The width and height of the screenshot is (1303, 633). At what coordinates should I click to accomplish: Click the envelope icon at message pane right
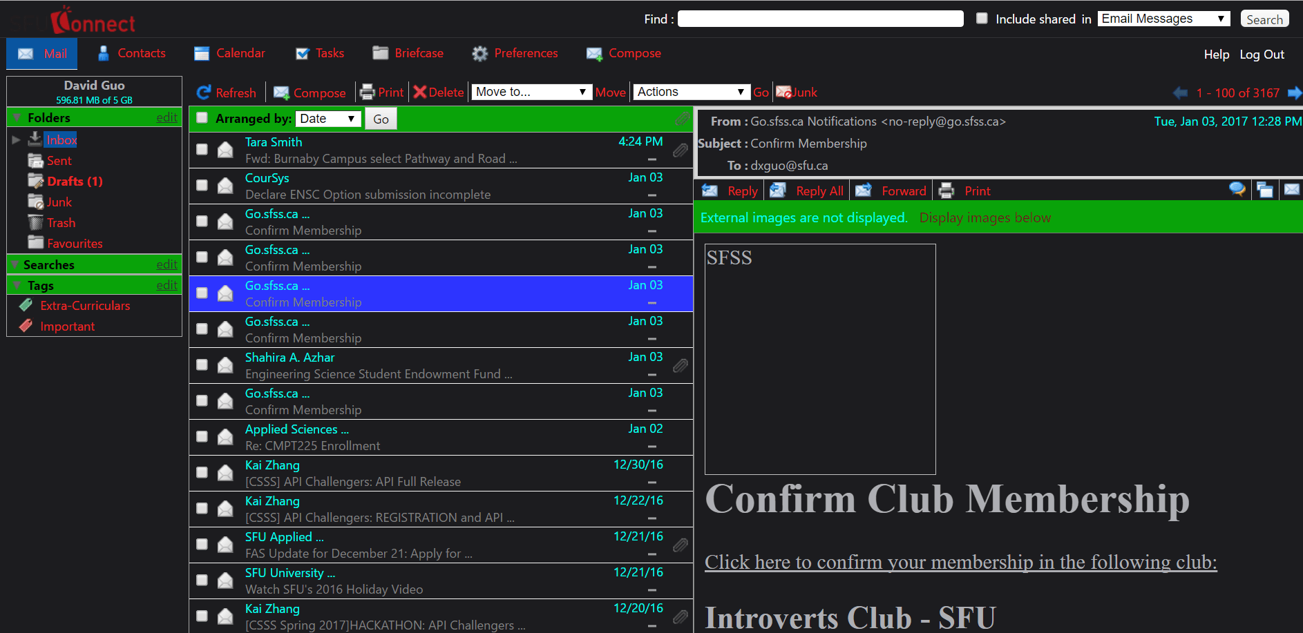[x=1292, y=189]
